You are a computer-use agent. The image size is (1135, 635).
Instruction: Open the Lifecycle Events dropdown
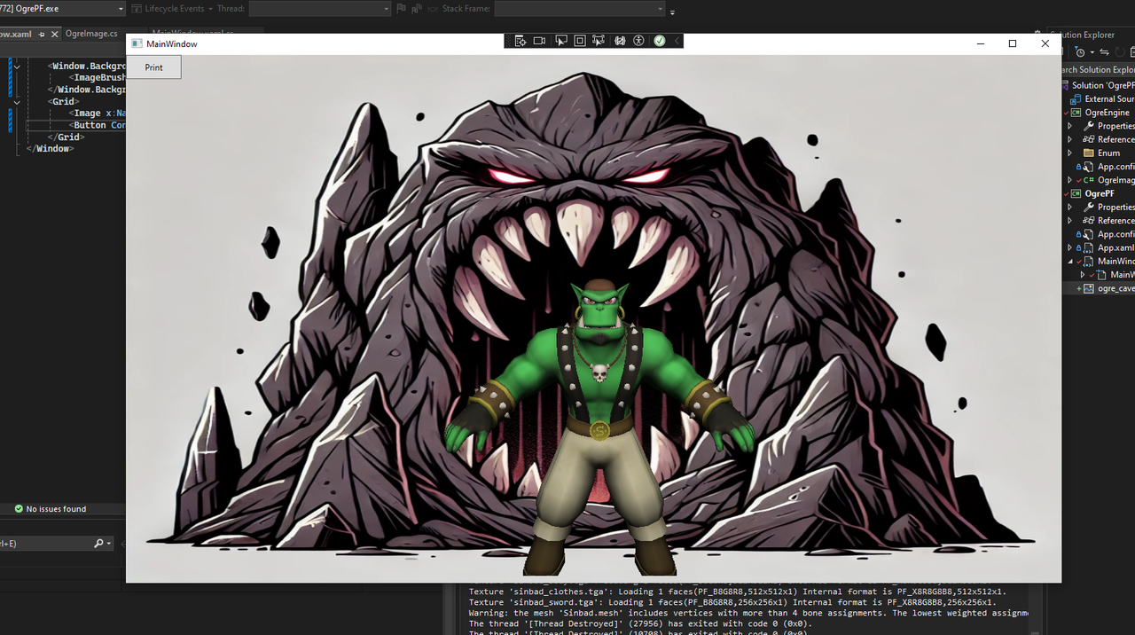[x=174, y=8]
